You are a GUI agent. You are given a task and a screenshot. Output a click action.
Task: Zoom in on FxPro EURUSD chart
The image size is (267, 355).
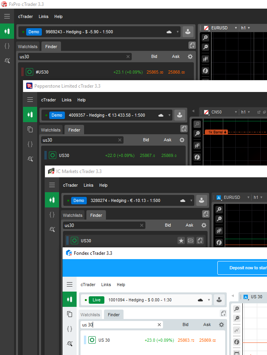pos(205,38)
